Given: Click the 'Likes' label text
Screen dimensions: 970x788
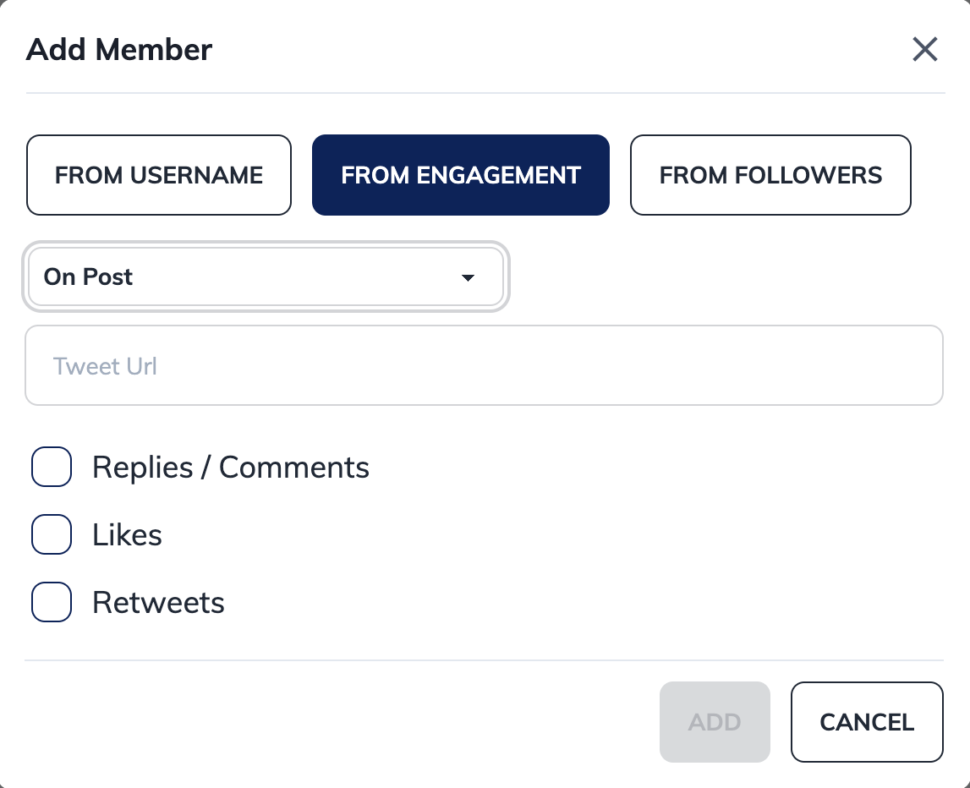Looking at the screenshot, I should click(x=127, y=535).
